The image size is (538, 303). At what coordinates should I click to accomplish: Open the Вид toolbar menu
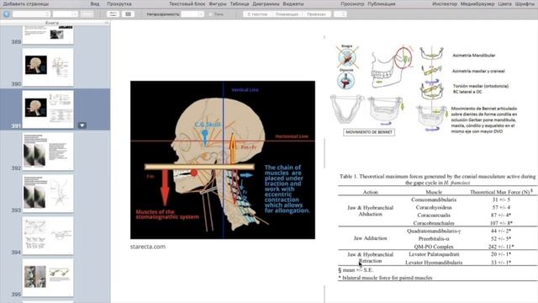pyautogui.click(x=95, y=3)
